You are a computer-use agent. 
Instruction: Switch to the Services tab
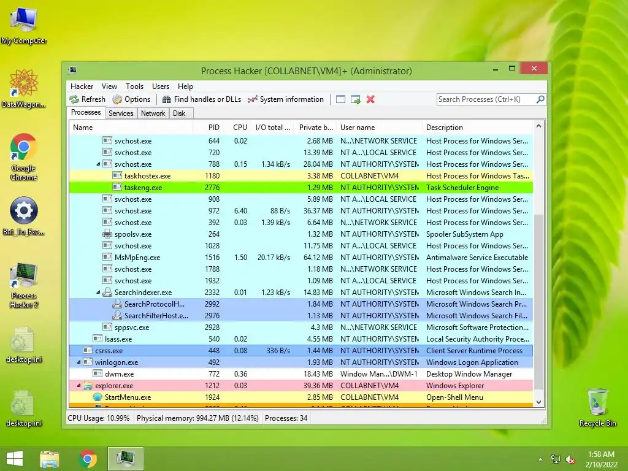[121, 113]
